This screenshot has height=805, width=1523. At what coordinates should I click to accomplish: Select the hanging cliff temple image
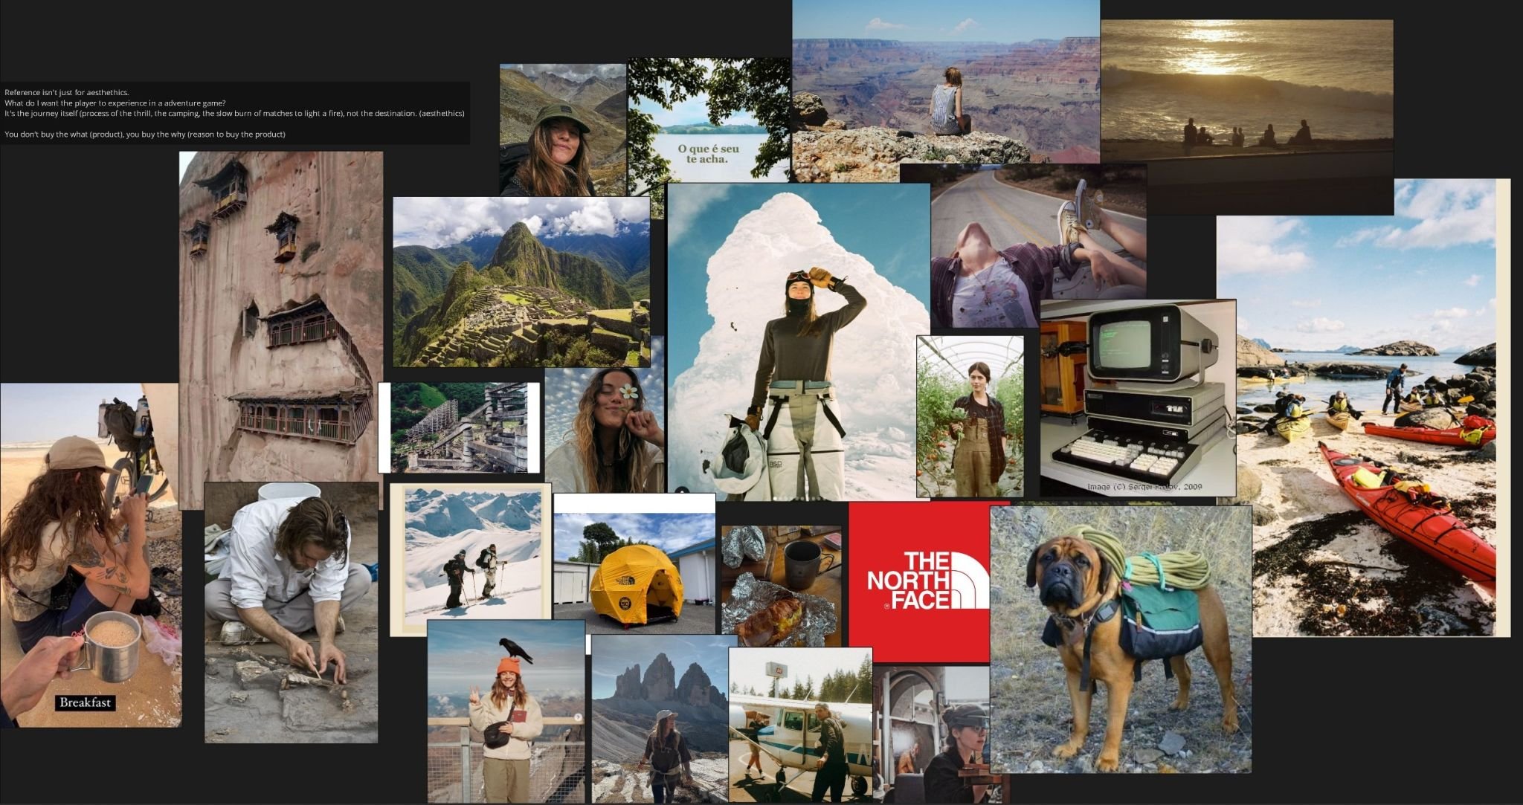281,330
